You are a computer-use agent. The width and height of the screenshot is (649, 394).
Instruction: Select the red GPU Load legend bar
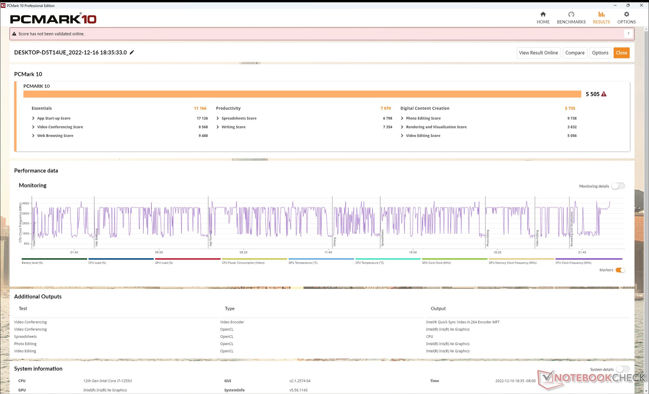188,259
